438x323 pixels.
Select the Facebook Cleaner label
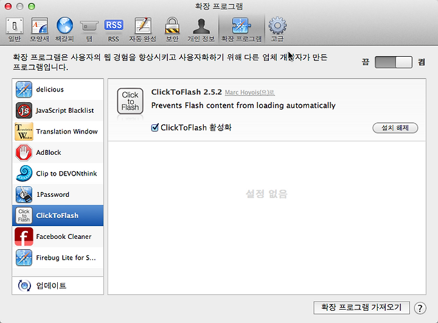tap(64, 236)
